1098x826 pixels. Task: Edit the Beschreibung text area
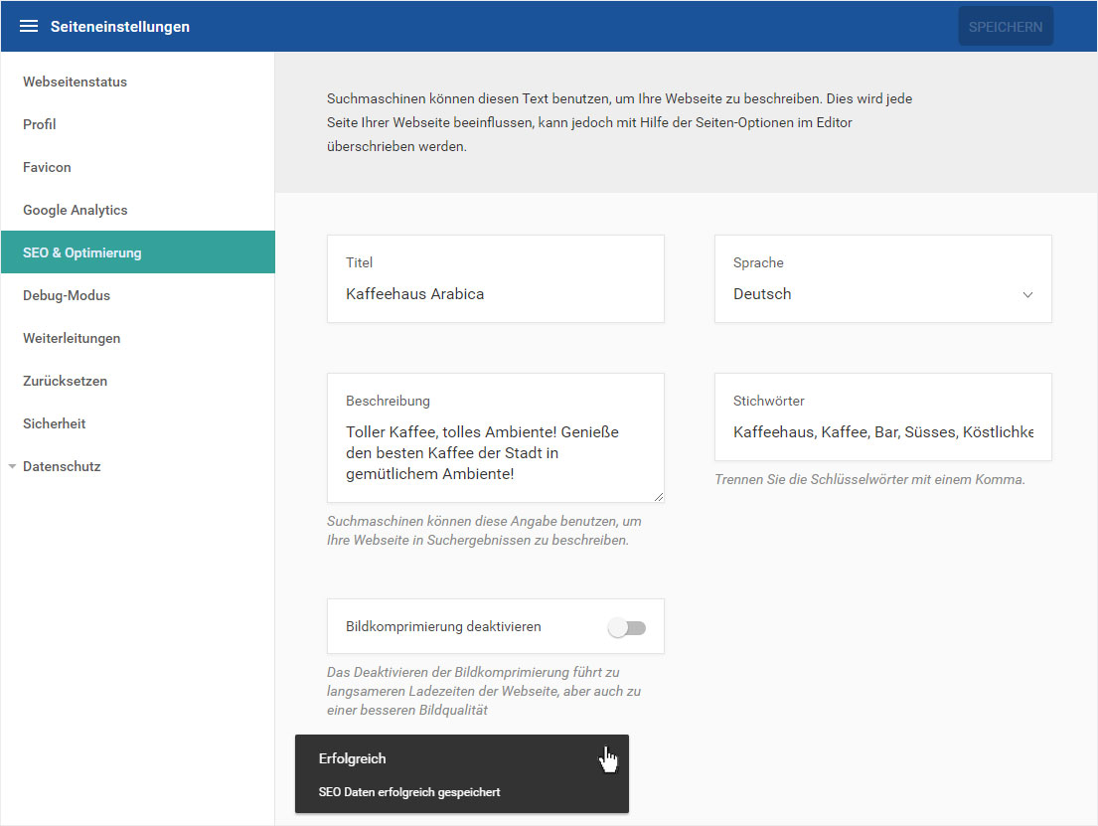[x=496, y=438]
